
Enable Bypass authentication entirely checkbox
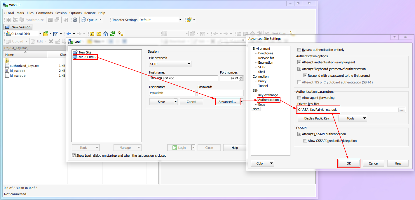tap(299, 50)
